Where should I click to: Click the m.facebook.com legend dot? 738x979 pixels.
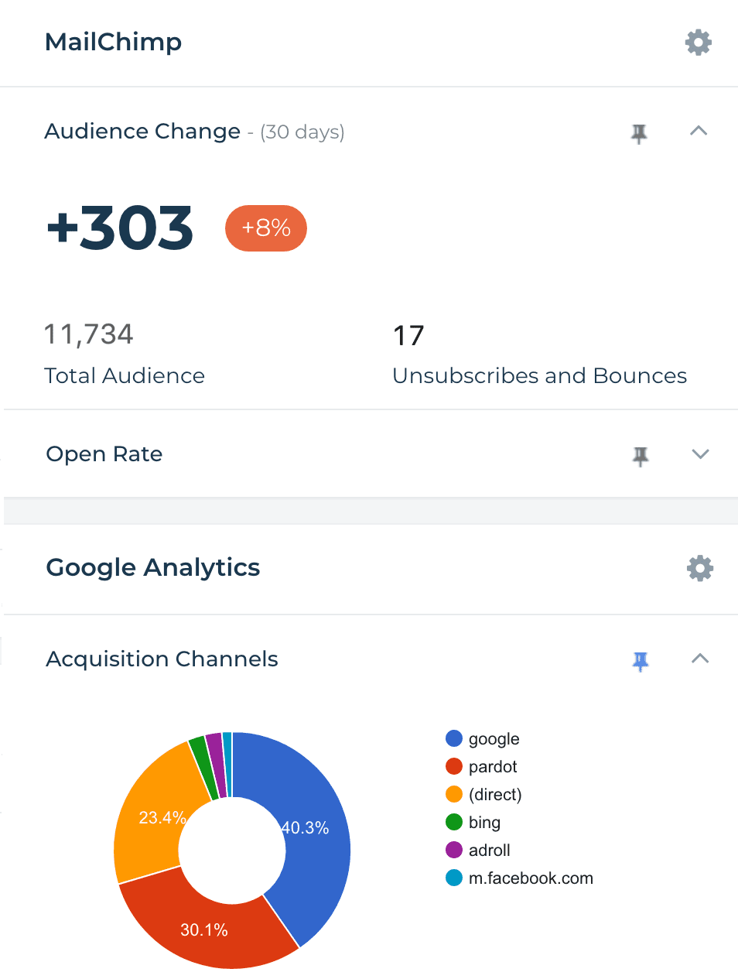(454, 878)
